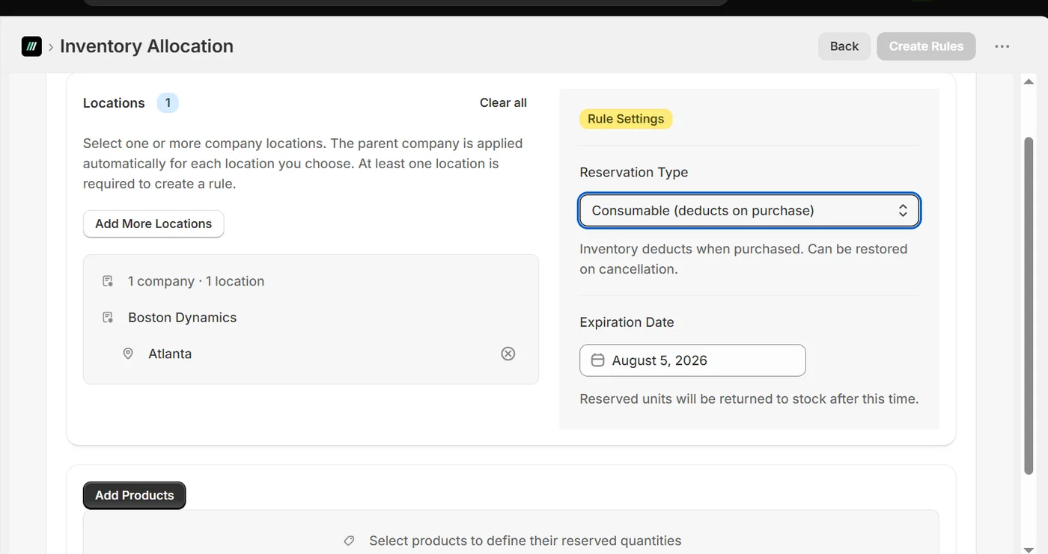Image resolution: width=1048 pixels, height=554 pixels.
Task: Click the map pin icon beside Atlanta
Action: tap(128, 354)
